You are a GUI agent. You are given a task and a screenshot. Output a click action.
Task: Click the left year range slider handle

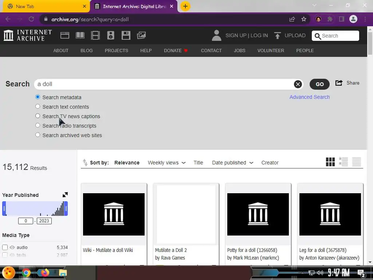coord(4,209)
